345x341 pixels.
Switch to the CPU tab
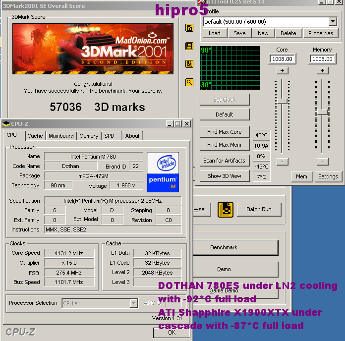point(12,135)
